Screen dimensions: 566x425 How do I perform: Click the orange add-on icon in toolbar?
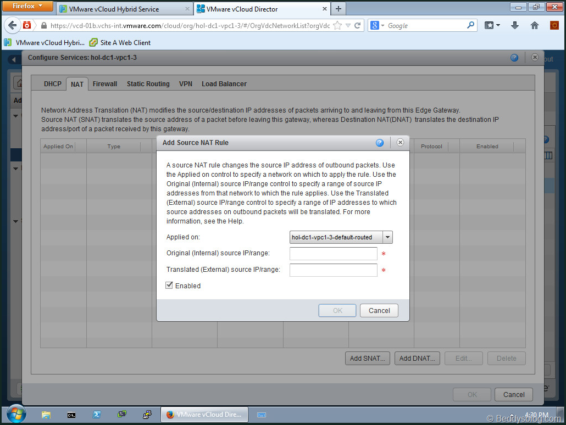click(554, 25)
